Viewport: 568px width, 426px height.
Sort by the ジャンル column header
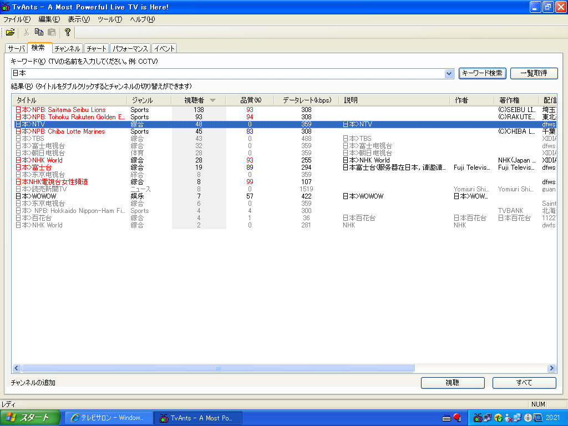click(x=149, y=100)
